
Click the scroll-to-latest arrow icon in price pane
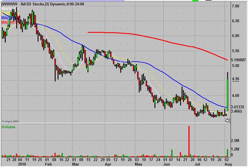pyautogui.click(x=228, y=121)
